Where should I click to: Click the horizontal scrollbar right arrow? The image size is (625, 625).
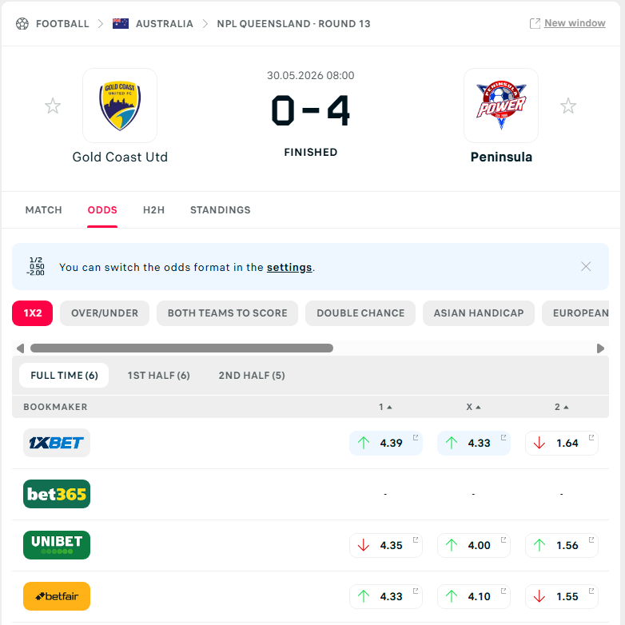click(x=600, y=348)
